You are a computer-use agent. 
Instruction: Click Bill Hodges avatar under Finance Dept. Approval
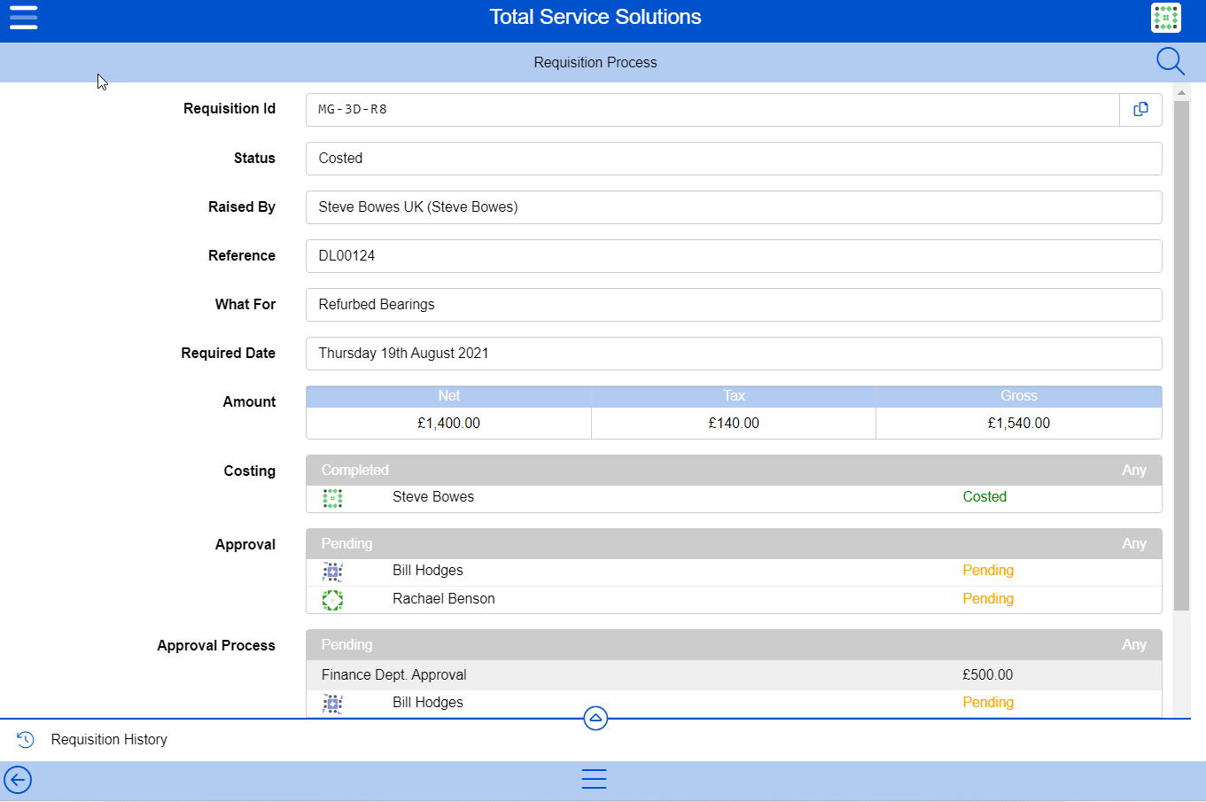[x=332, y=704]
